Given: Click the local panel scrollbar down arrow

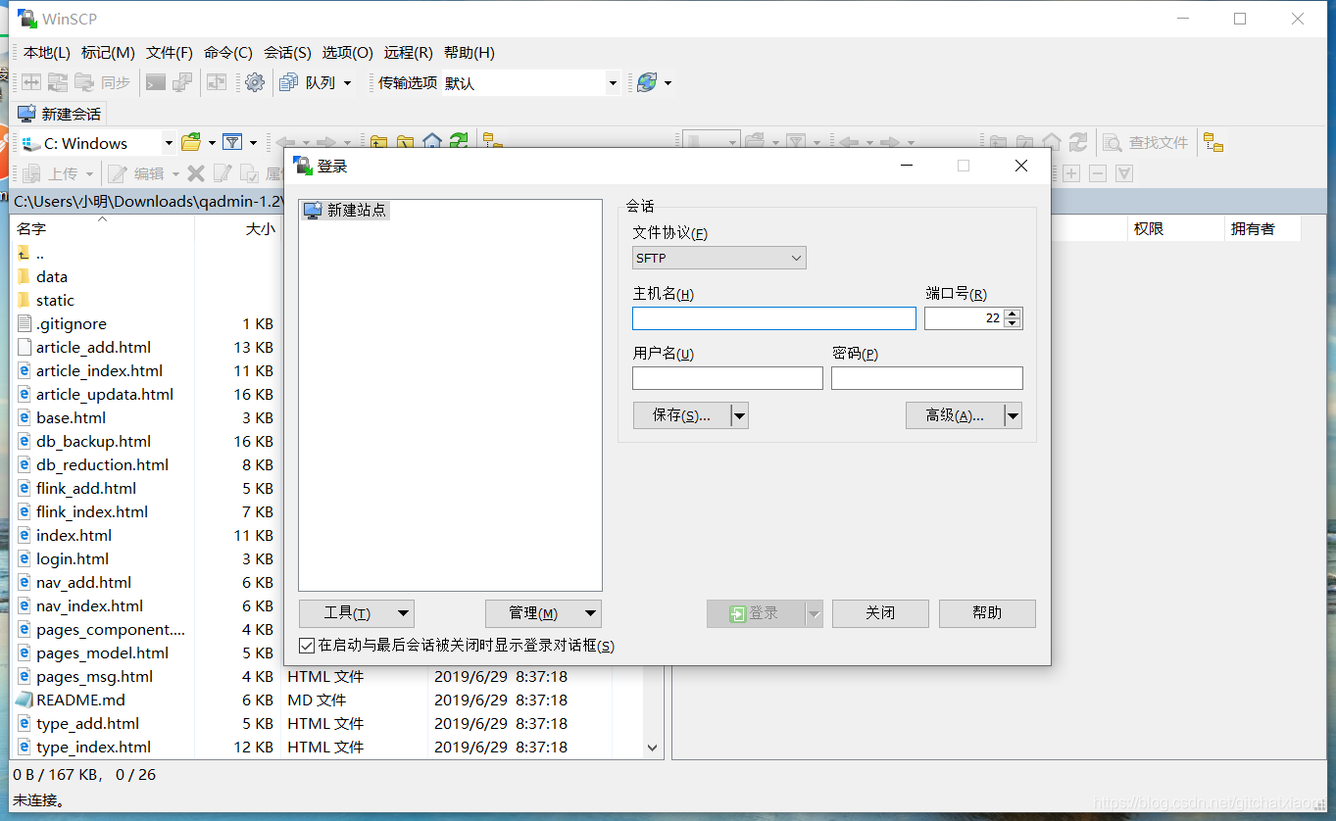Looking at the screenshot, I should click(653, 748).
